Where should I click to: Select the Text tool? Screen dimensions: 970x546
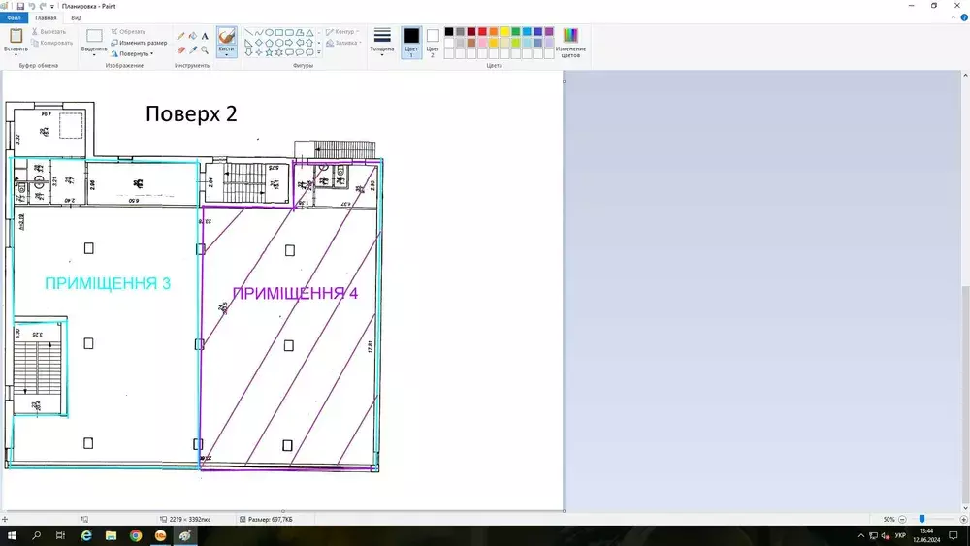click(x=205, y=36)
